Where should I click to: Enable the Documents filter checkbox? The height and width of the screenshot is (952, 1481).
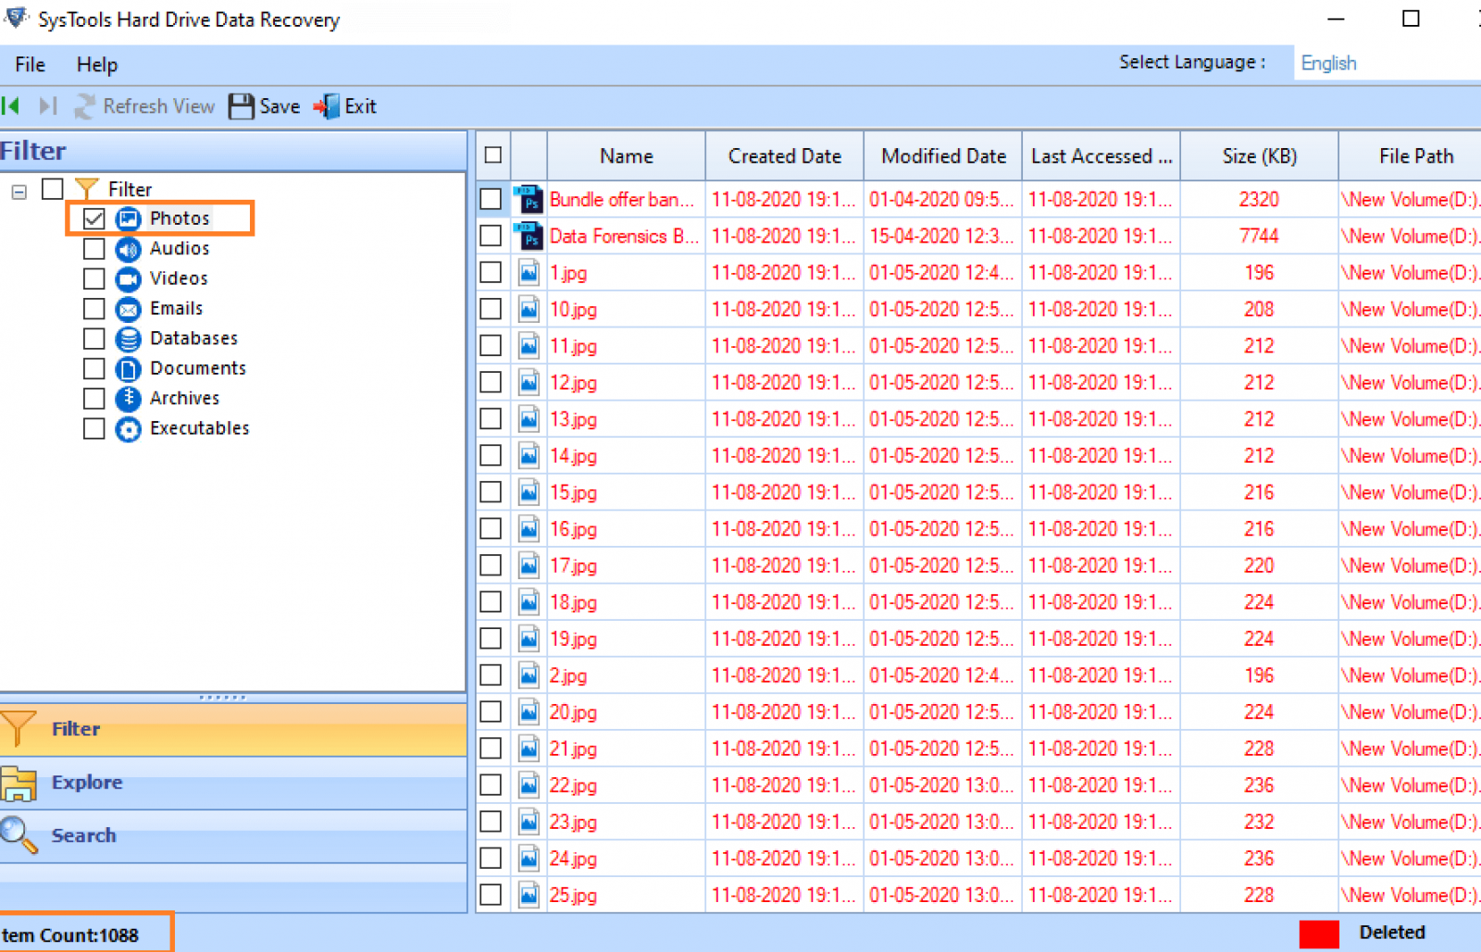pos(93,369)
